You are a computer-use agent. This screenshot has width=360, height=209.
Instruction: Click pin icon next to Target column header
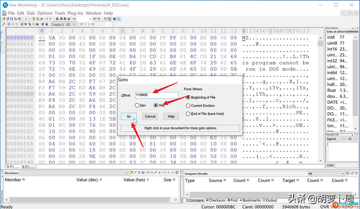298,180
